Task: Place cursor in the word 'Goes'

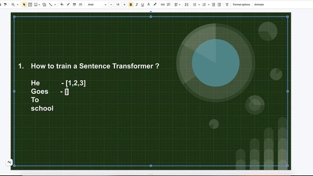Action: coord(40,91)
